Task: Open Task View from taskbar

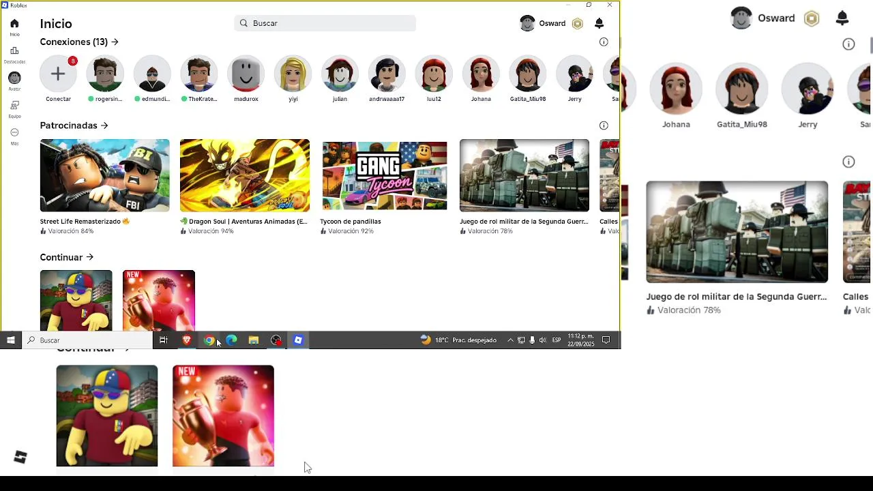Action: point(164,340)
